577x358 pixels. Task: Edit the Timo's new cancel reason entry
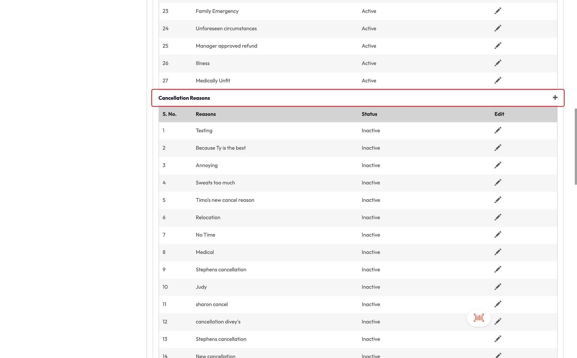pyautogui.click(x=498, y=200)
